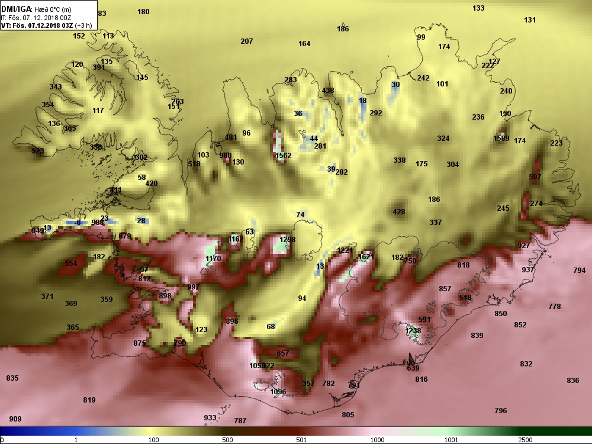Click the map value '164'
Image resolution: width=592 pixels, height=444 pixels.
[x=304, y=44]
